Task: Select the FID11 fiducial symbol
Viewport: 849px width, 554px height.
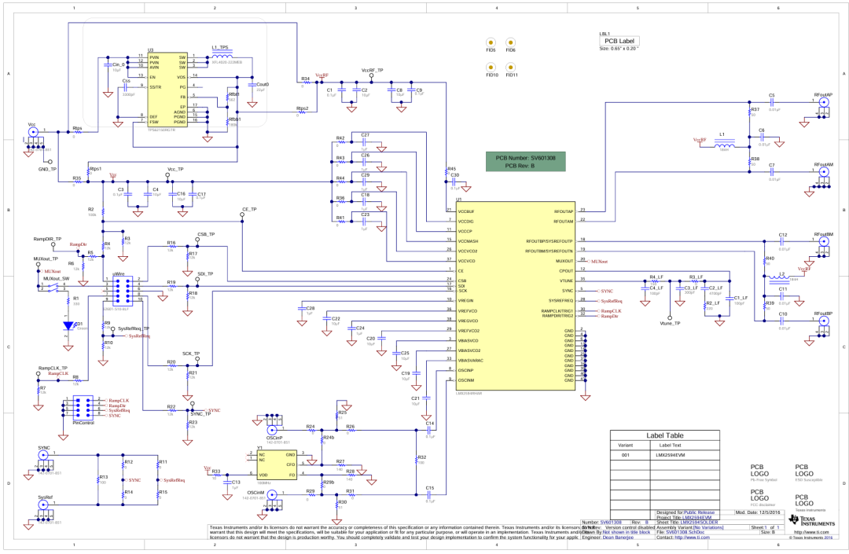Action: coord(512,68)
